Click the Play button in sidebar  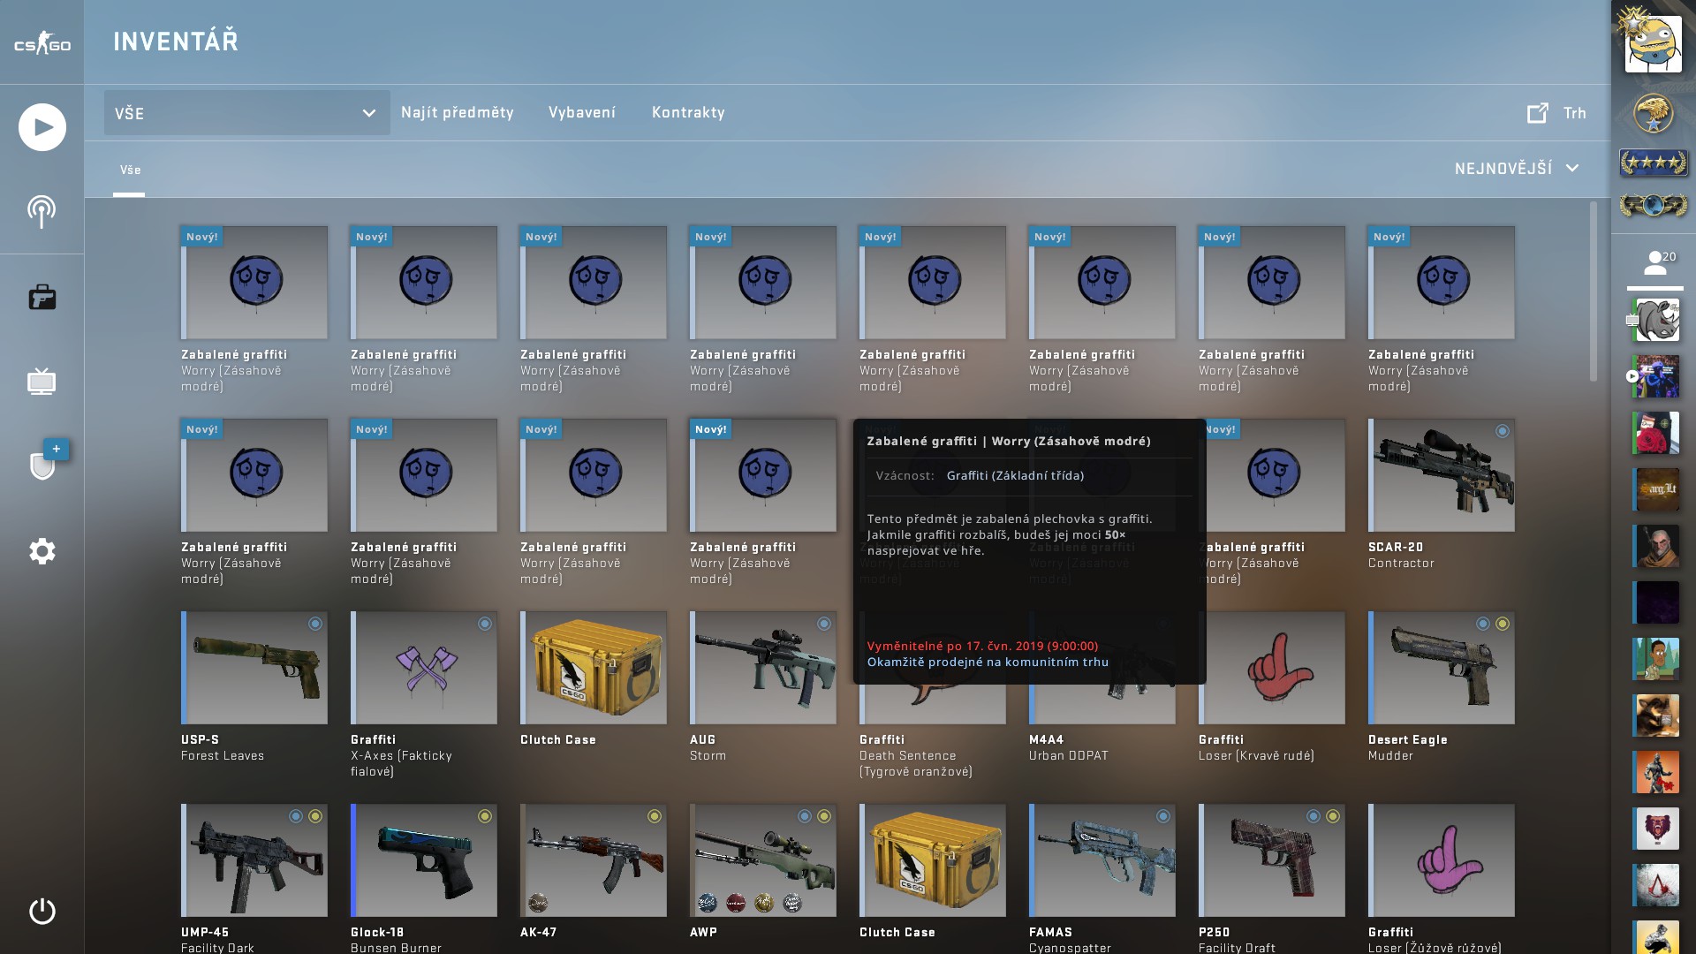pos(42,127)
